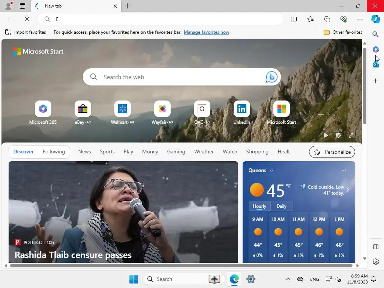Screen dimensions: 384x288
Task: Open the Outlook sidebar icon
Action: click(x=375, y=64)
